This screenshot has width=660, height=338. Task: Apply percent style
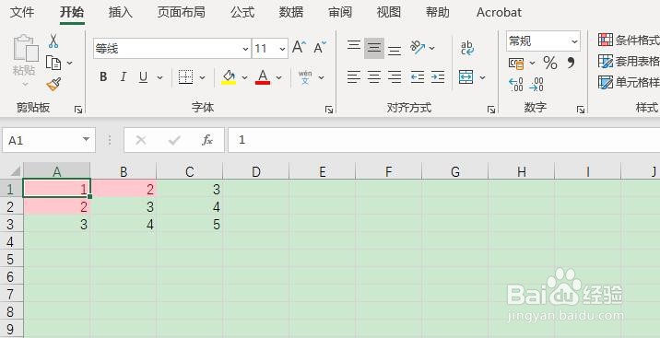(x=550, y=63)
